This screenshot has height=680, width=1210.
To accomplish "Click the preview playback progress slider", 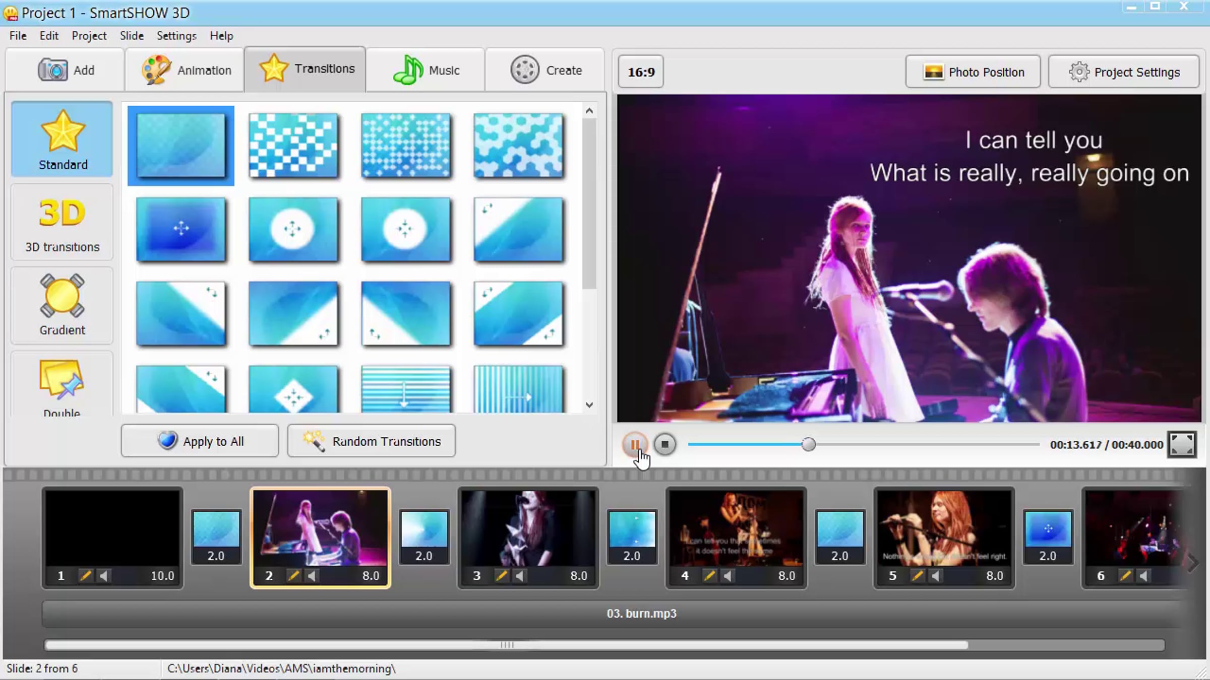I will (808, 444).
